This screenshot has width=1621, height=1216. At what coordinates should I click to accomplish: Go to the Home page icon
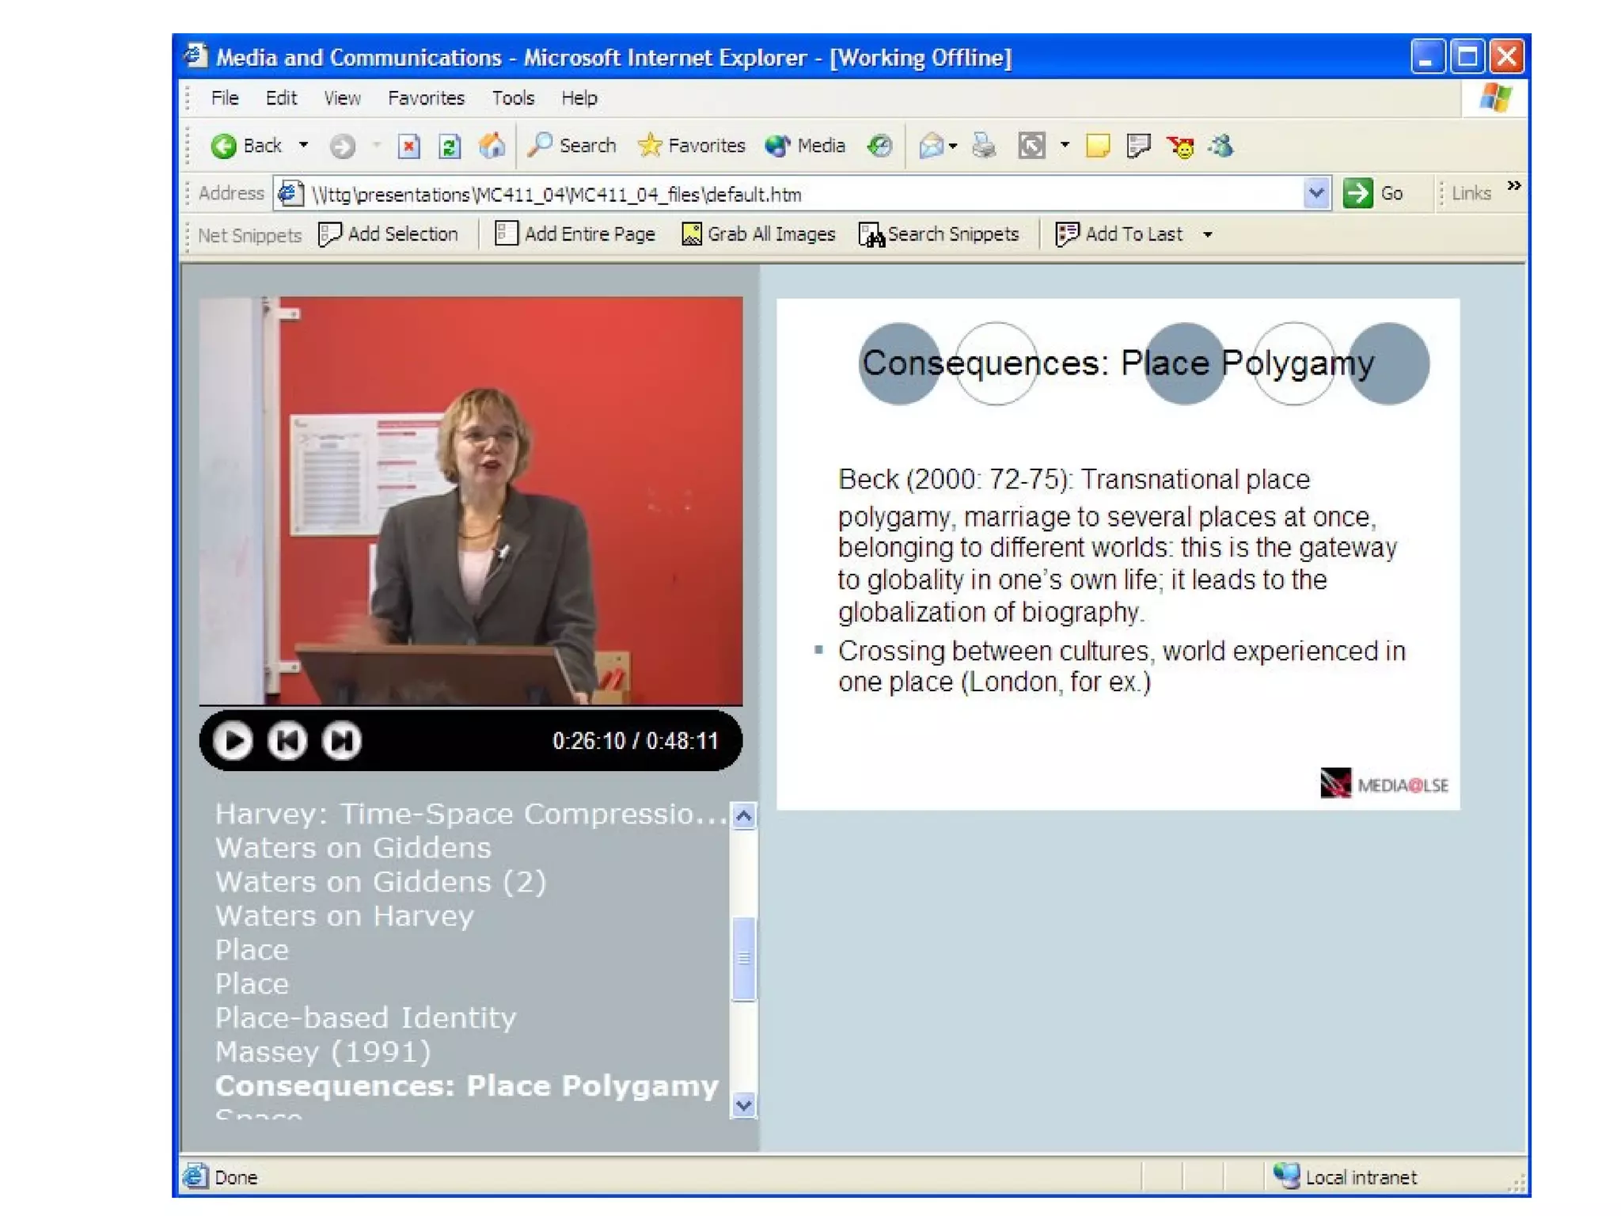(x=492, y=146)
